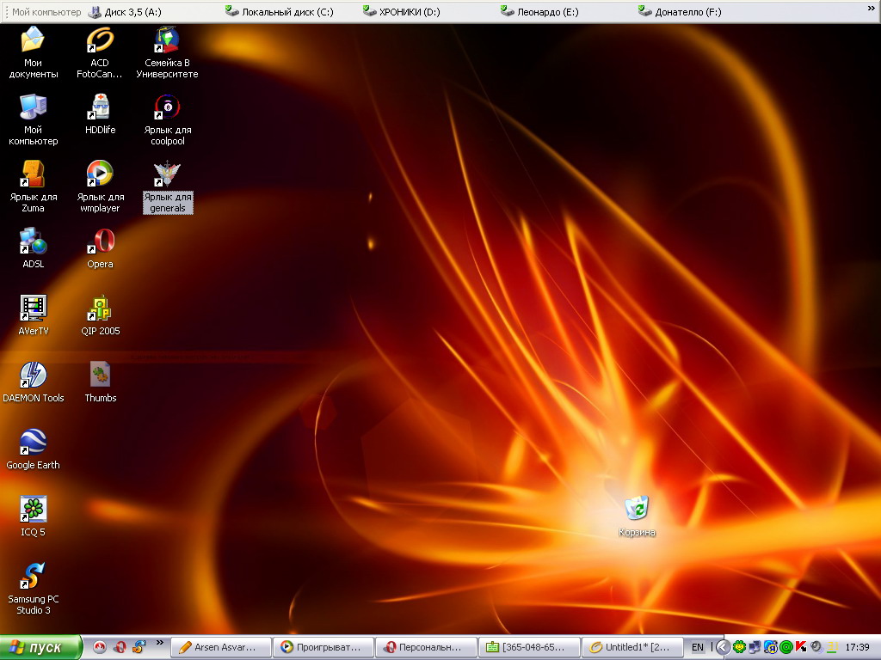This screenshot has height=660, width=881.
Task: Open Диск 3,5 (A:) from the top toolbar
Action: click(126, 12)
